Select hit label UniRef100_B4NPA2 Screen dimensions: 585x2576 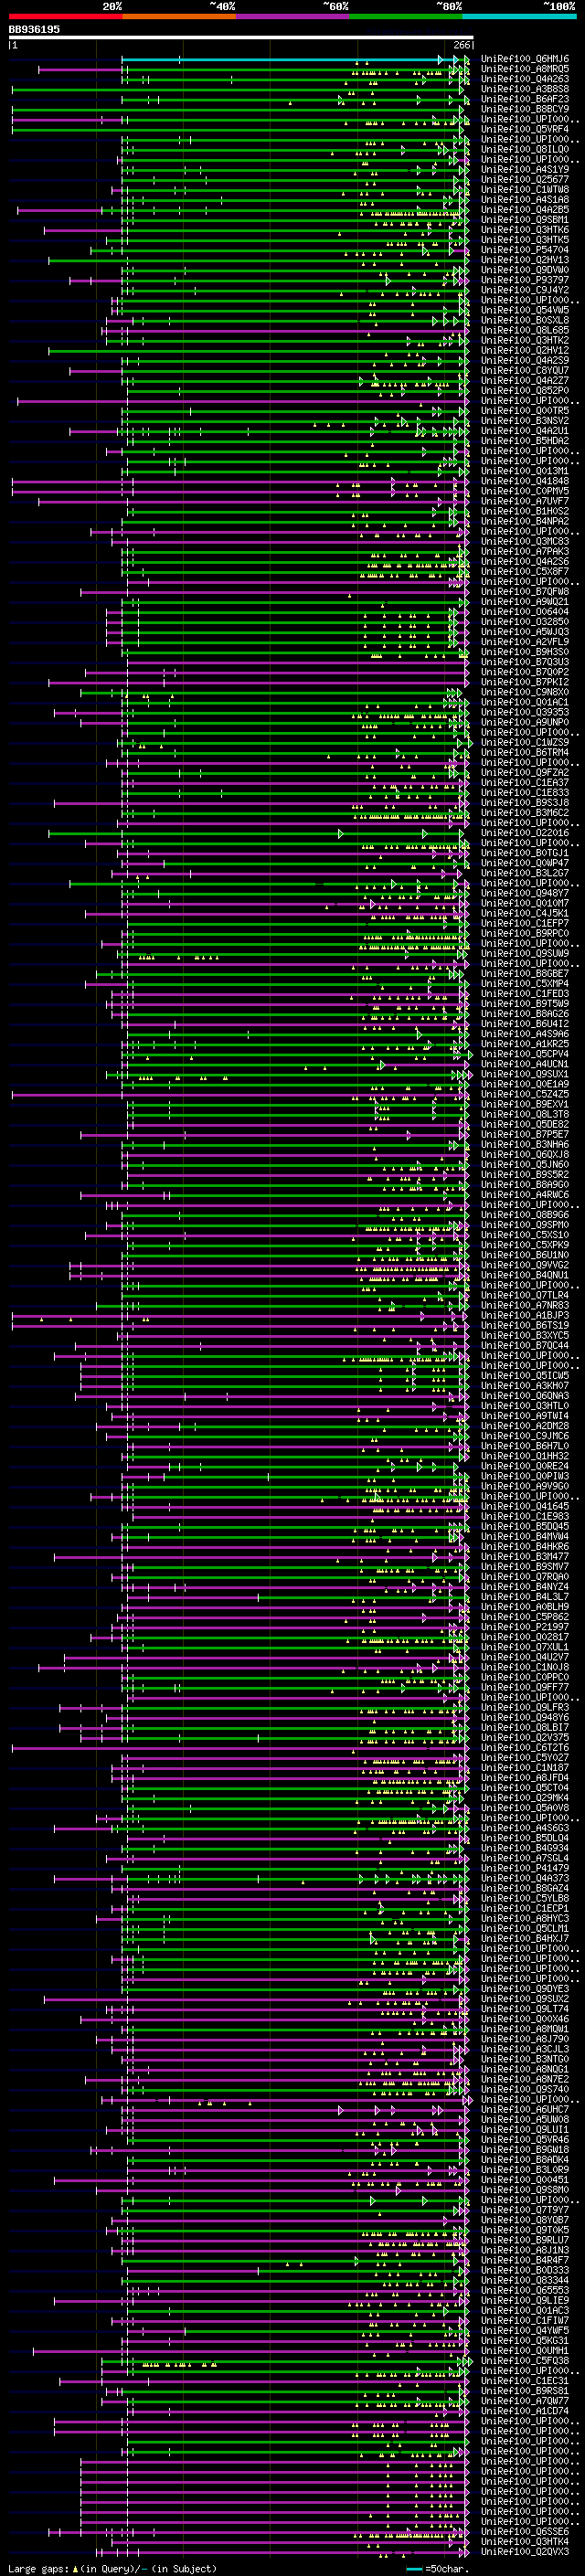point(524,521)
